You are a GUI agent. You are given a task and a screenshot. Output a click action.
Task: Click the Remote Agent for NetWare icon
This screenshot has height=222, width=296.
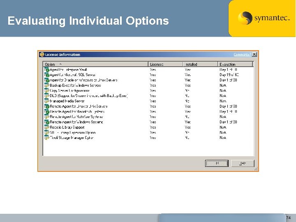[47, 117]
